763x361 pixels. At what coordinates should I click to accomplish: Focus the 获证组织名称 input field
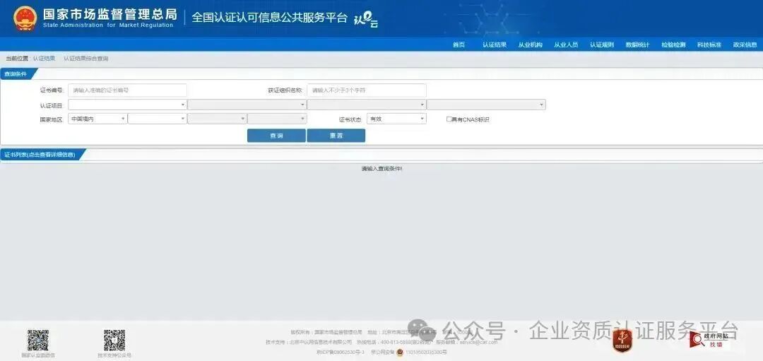[367, 90]
